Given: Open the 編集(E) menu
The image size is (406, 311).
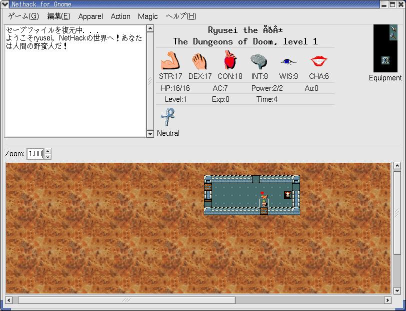Looking at the screenshot, I should click(59, 16).
